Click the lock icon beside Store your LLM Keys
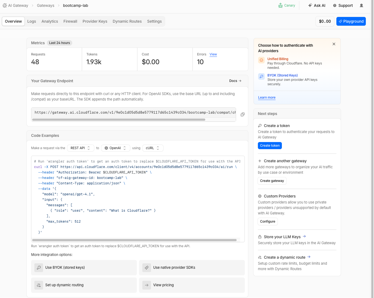374x298 pixels. pos(260,237)
